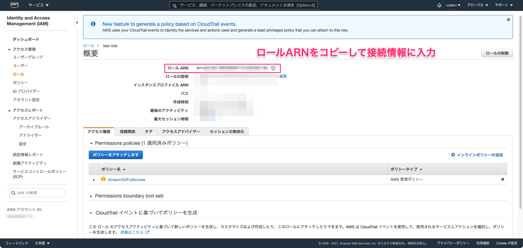Click the ポリシーをアタッチします button

pos(116,155)
